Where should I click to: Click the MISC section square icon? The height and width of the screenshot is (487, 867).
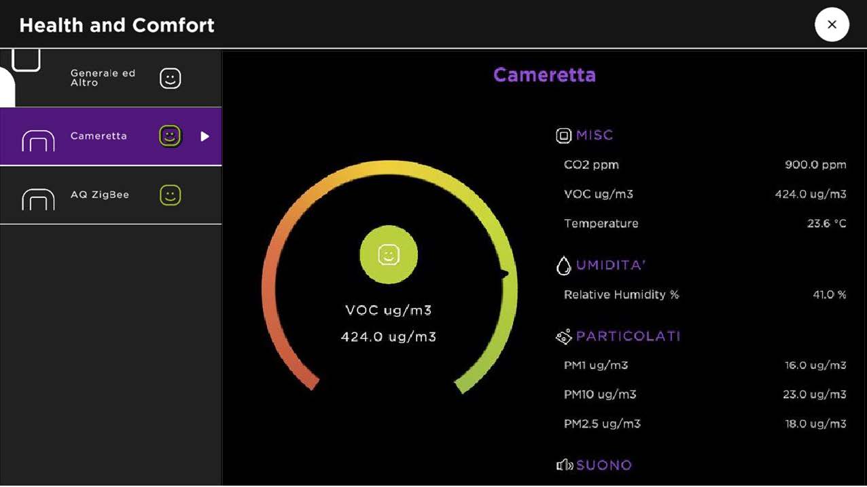(563, 136)
